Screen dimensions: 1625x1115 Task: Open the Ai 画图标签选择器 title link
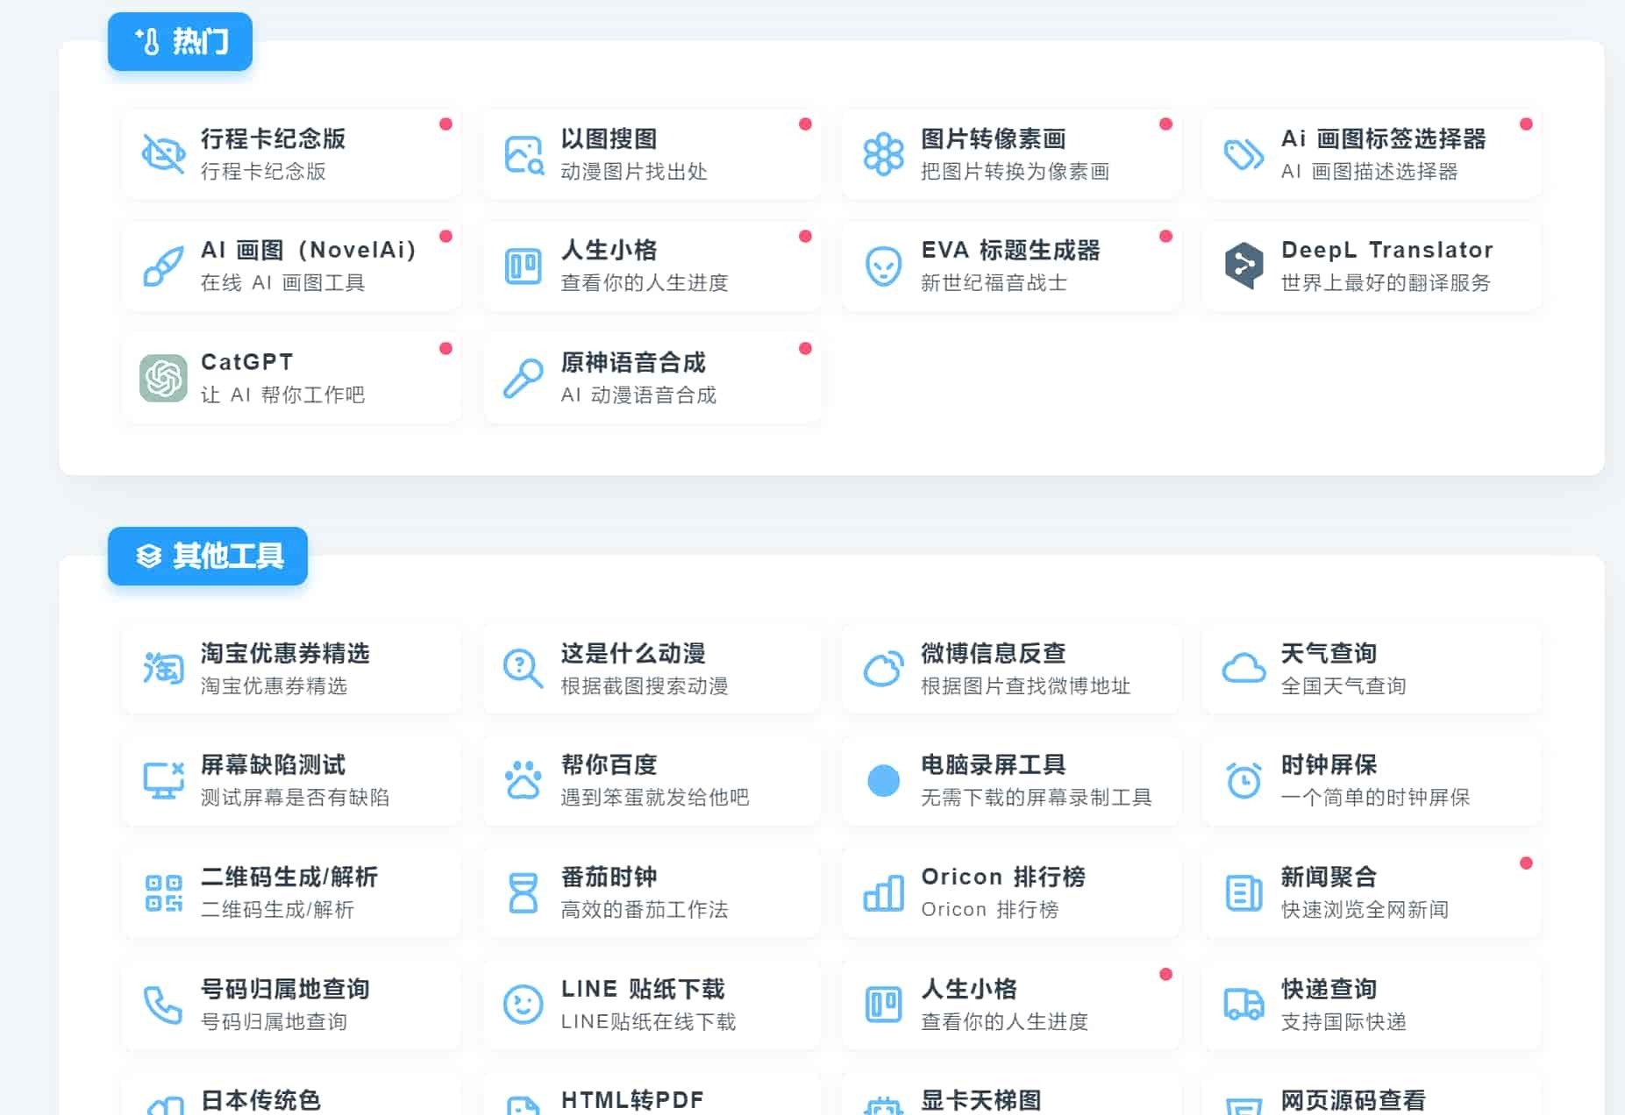tap(1384, 138)
